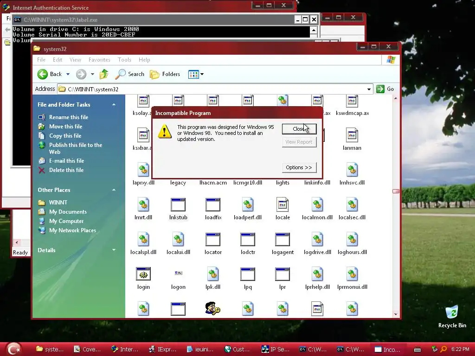Select the lnkstub file icon

coord(178,204)
